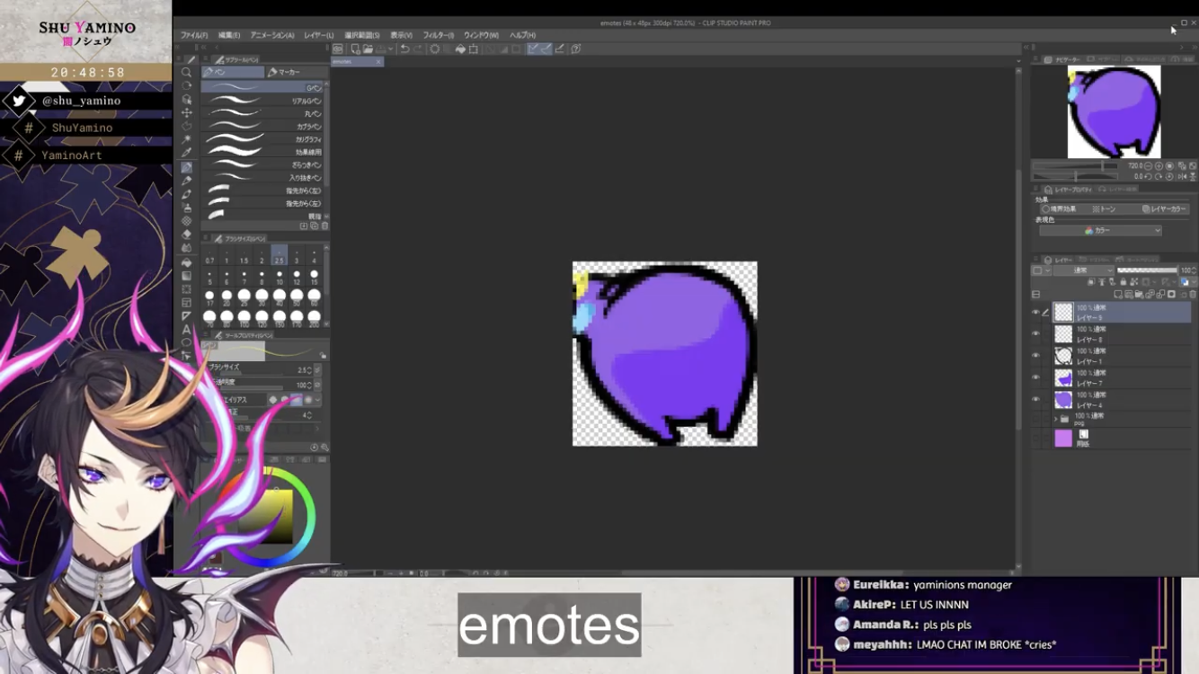Hide layer レイヤー1 with its eye icon
The image size is (1199, 674).
(x=1035, y=355)
